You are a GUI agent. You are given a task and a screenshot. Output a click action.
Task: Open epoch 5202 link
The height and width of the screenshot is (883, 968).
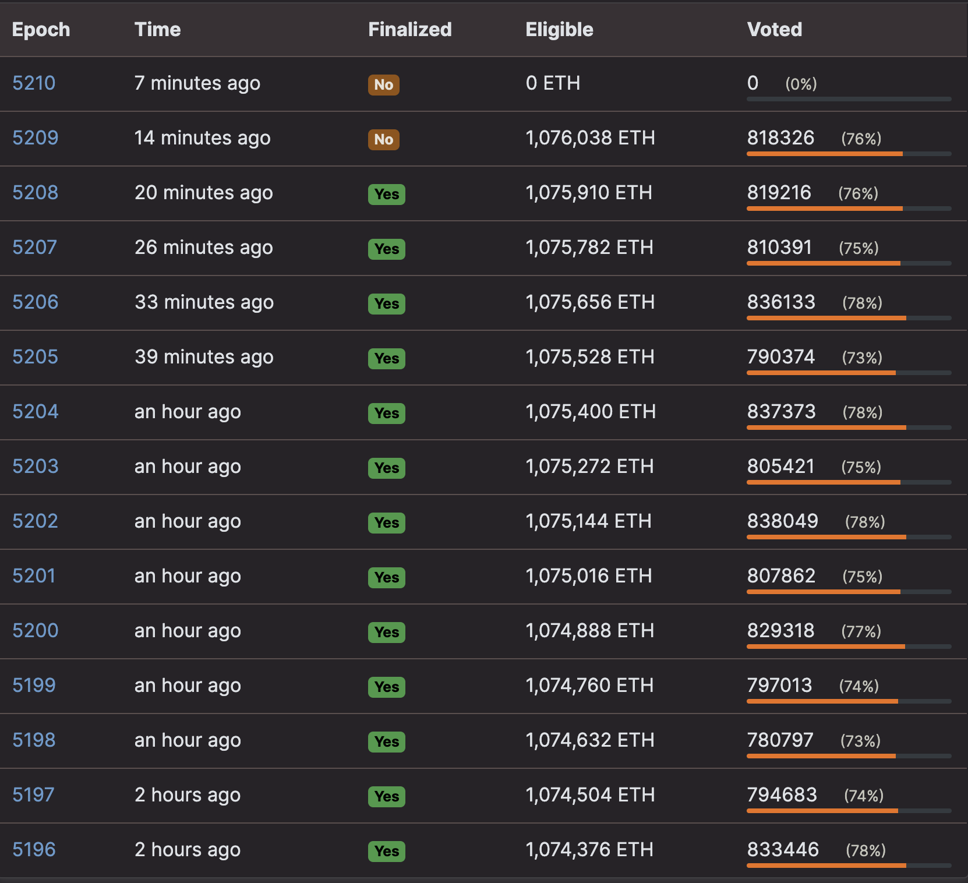pyautogui.click(x=36, y=521)
